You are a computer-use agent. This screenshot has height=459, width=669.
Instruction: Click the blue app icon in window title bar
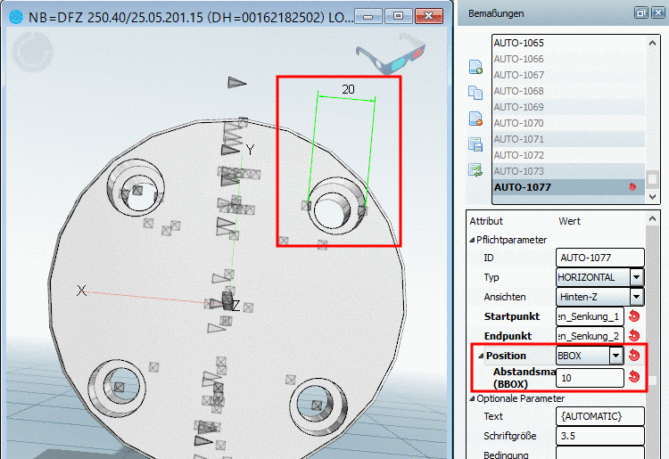point(16,17)
